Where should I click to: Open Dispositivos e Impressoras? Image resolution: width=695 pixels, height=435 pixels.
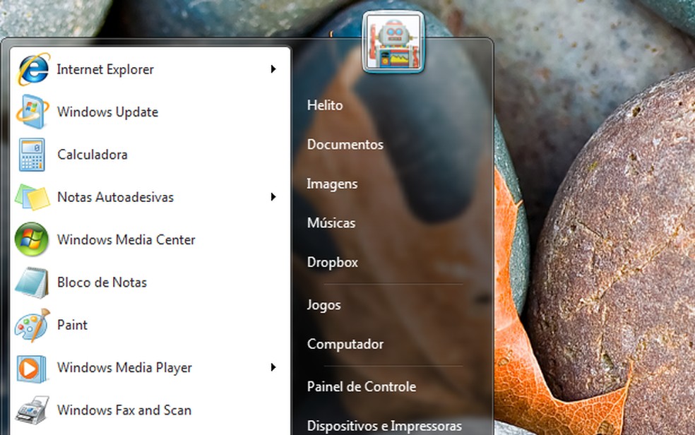click(384, 426)
